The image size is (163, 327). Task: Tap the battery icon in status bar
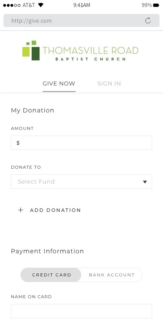[156, 5]
